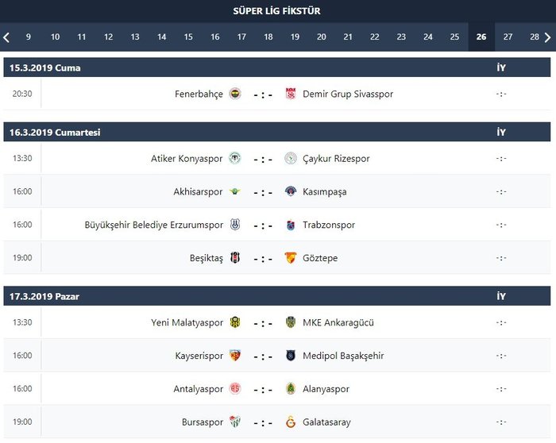Viewport: 556px width, 443px height.
Task: Click the Akhisarspor vs Kasımpaşa score
Action: [x=263, y=192]
